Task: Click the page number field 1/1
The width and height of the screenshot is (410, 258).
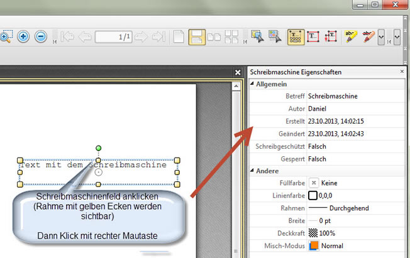Action: [113, 37]
